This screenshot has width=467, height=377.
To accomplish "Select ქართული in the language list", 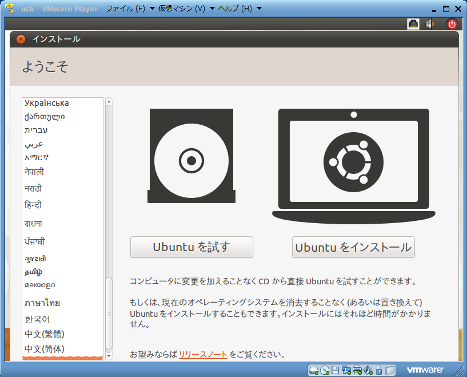I will (62, 117).
